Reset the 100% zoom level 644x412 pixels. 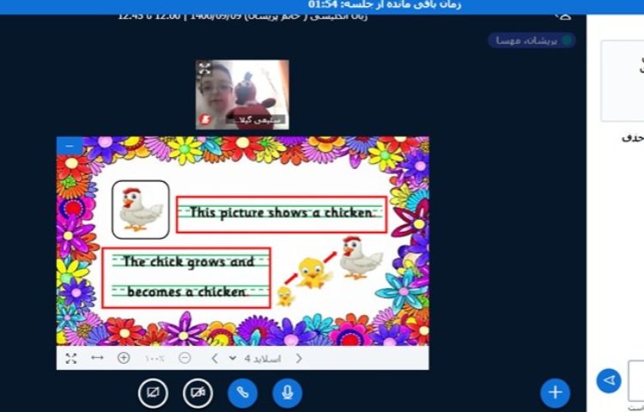click(155, 358)
